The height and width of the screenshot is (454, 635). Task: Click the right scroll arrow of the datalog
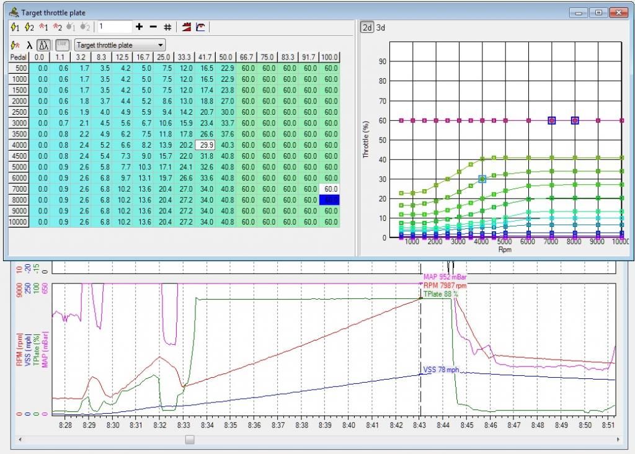[619, 440]
